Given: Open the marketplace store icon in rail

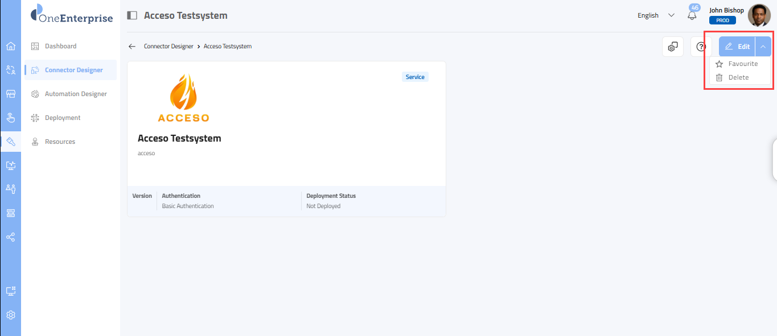Looking at the screenshot, I should (x=10, y=94).
